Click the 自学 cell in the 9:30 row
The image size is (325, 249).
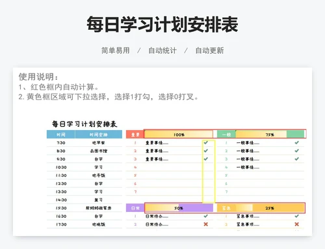tap(99, 159)
